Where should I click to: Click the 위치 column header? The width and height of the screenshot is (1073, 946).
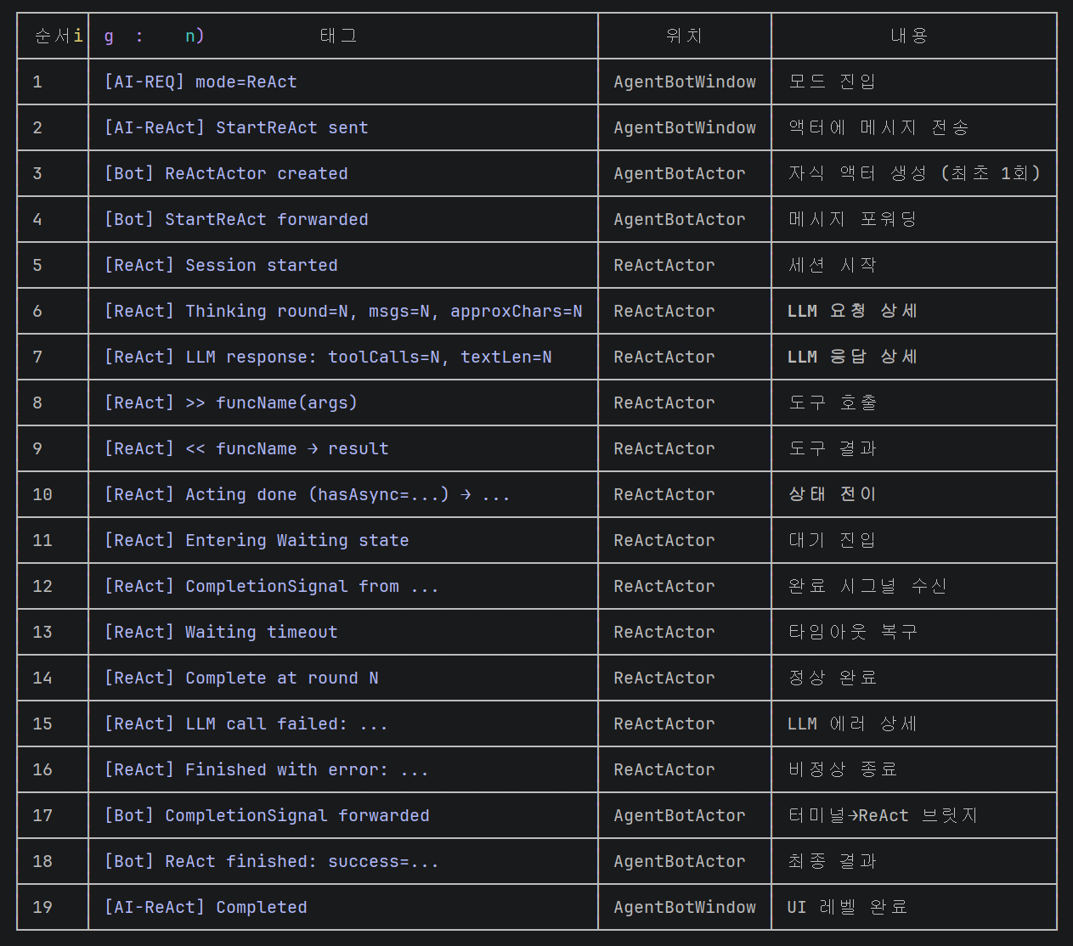point(684,36)
